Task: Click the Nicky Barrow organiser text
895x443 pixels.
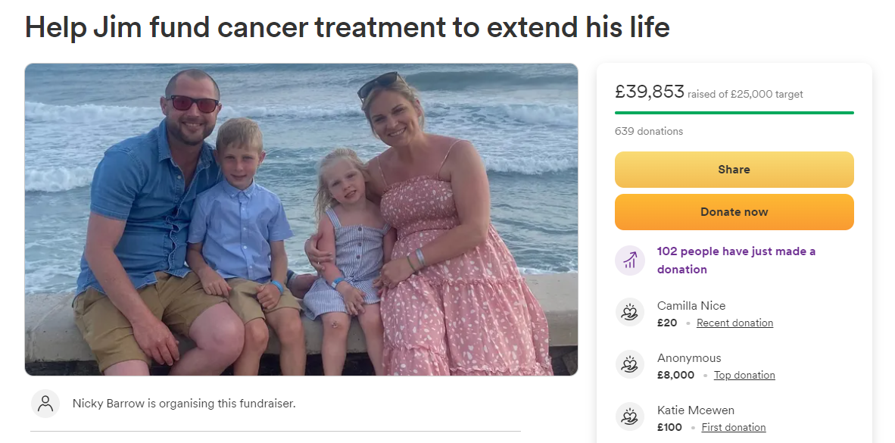Action: click(x=183, y=404)
